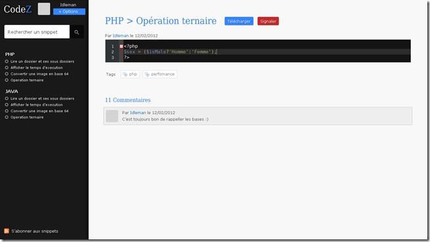Open PHP snippet 'Afficher le temps d'execution'
Image resolution: width=430 pixels, height=242 pixels.
pos(37,68)
